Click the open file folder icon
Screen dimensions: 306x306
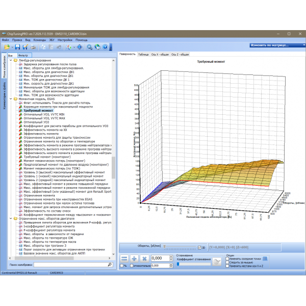tap(7, 47)
